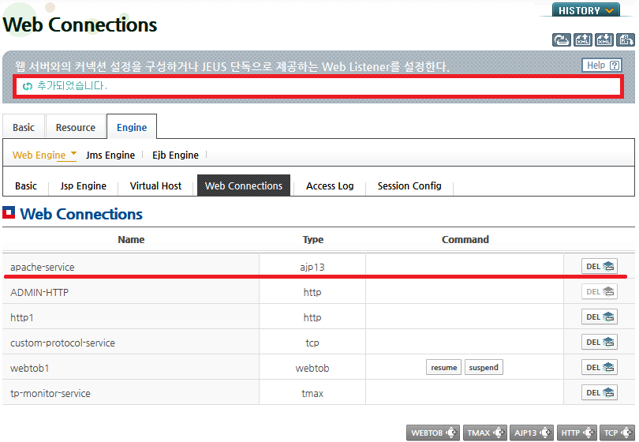Resume the webtob1 connection

(x=444, y=367)
